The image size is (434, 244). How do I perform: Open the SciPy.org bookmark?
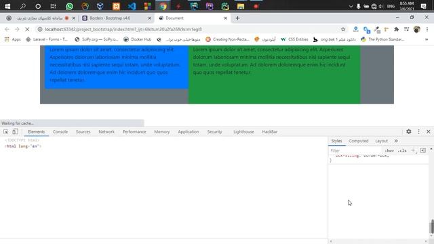96,39
